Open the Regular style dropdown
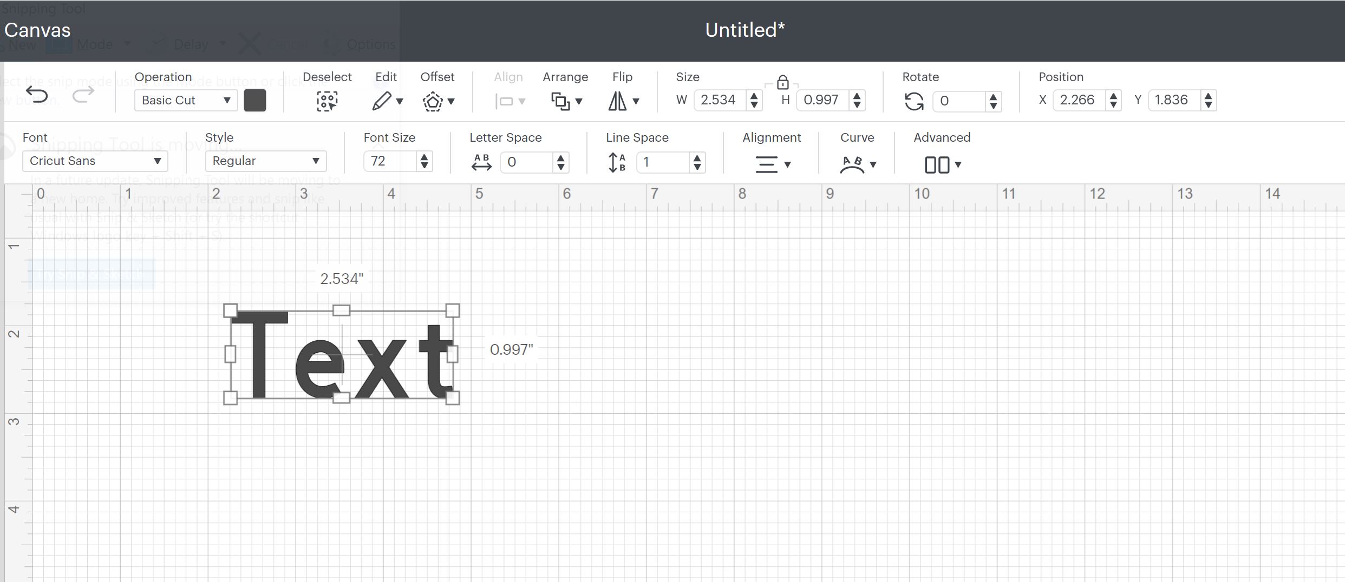Viewport: 1345px width, 582px height. click(266, 161)
